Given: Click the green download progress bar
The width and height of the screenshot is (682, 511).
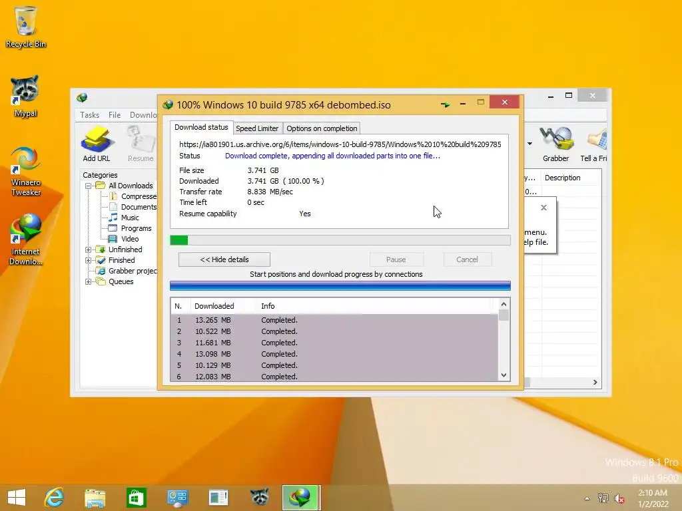Looking at the screenshot, I should (340, 240).
